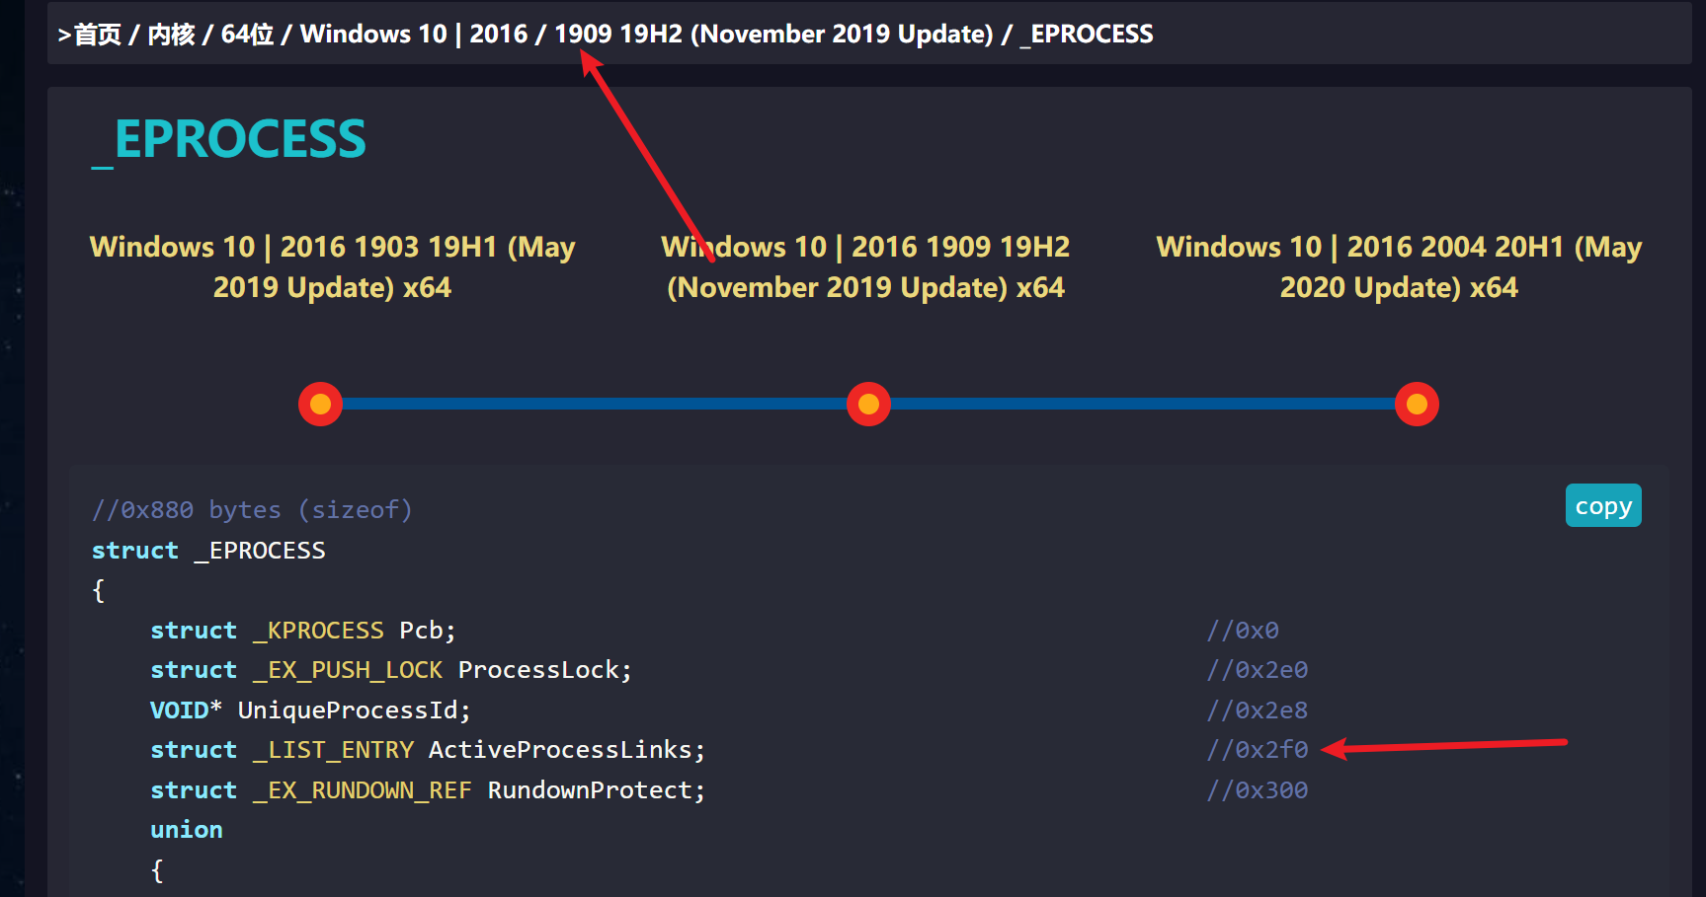This screenshot has height=897, width=1706.
Task: Switch to the 1903 19H1 May 2019 version
Action: [332, 266]
